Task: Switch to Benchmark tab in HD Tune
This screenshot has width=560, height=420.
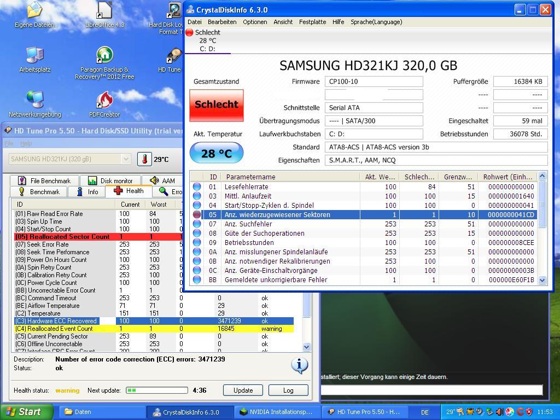Action: tap(39, 192)
